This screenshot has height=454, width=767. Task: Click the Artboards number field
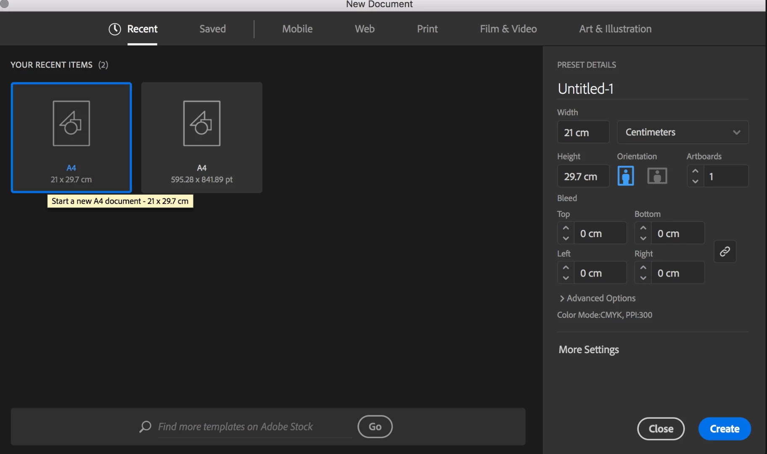click(x=726, y=176)
